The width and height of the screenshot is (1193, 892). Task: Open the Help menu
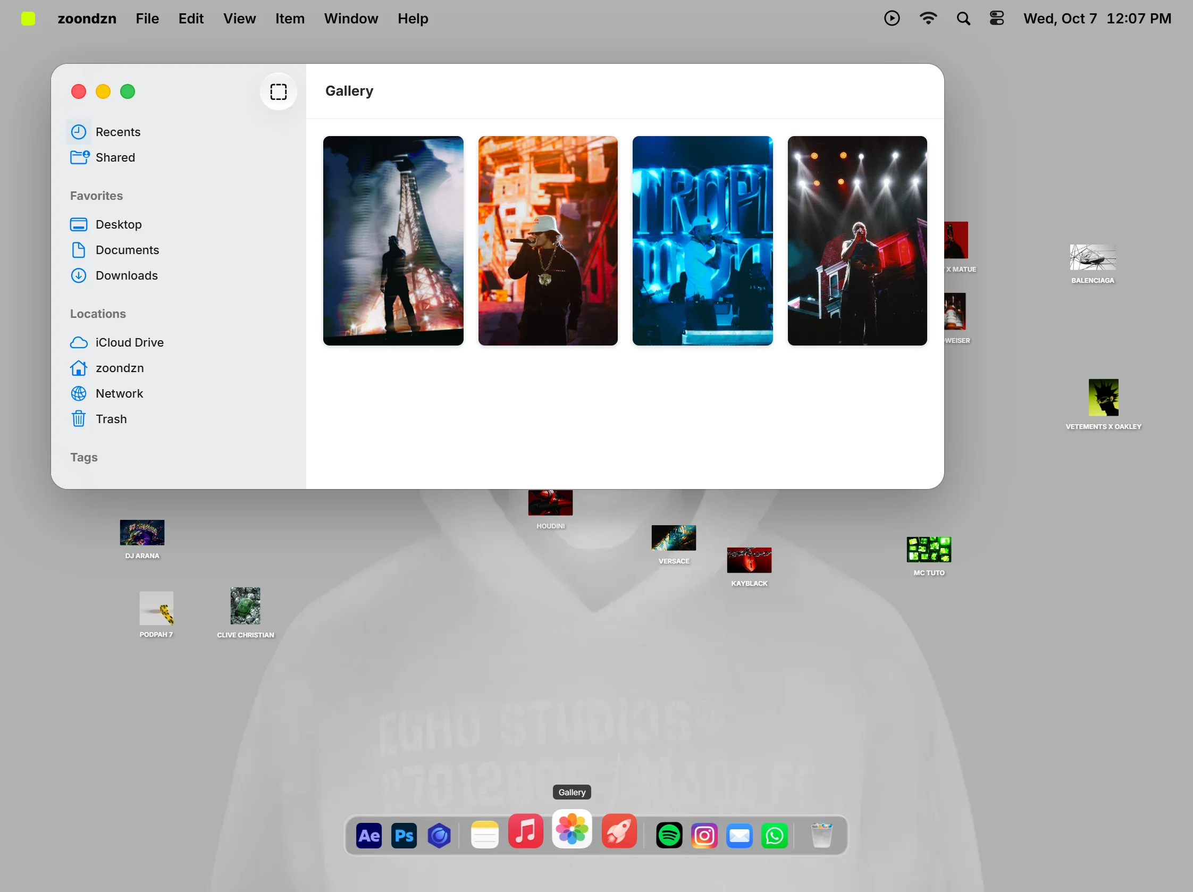tap(413, 18)
